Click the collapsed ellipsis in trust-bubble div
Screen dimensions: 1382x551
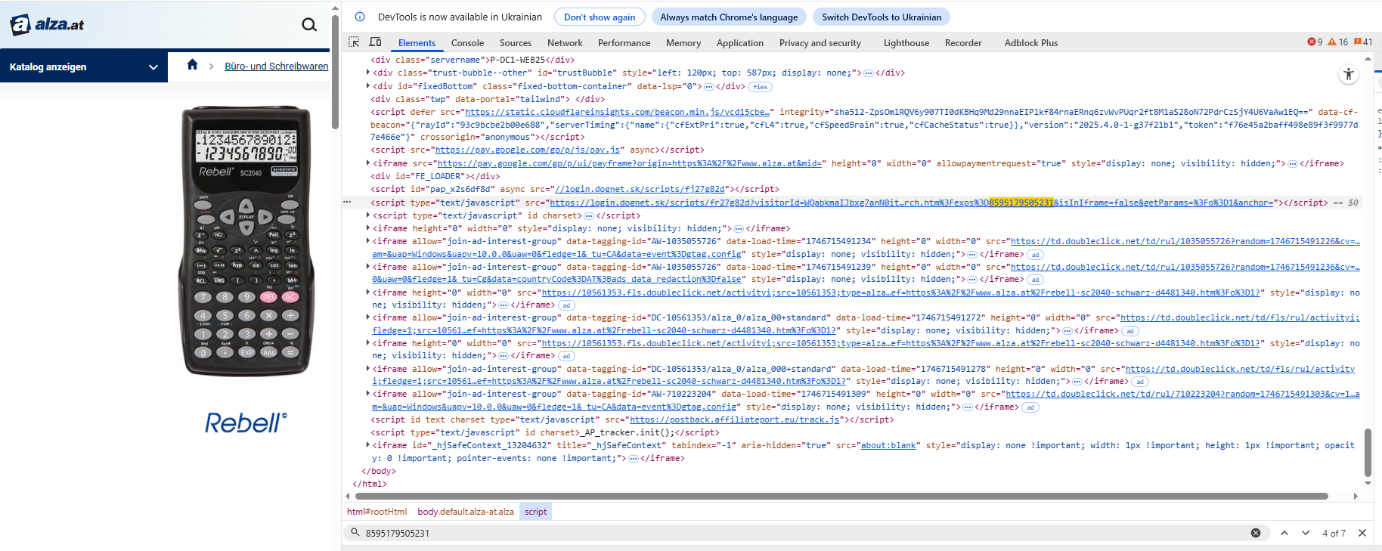pos(869,73)
